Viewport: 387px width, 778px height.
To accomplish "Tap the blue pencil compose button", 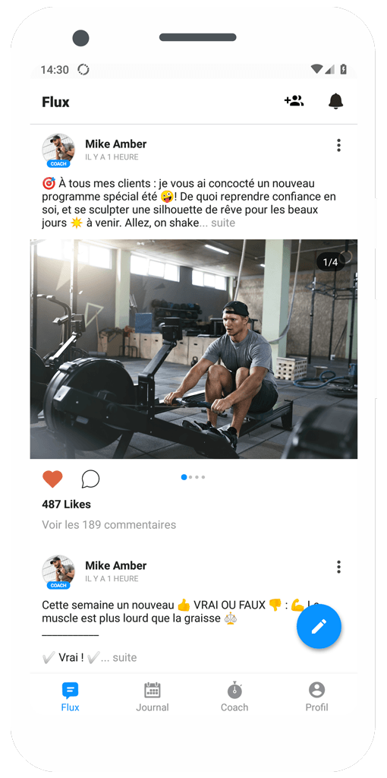I will coord(319,626).
